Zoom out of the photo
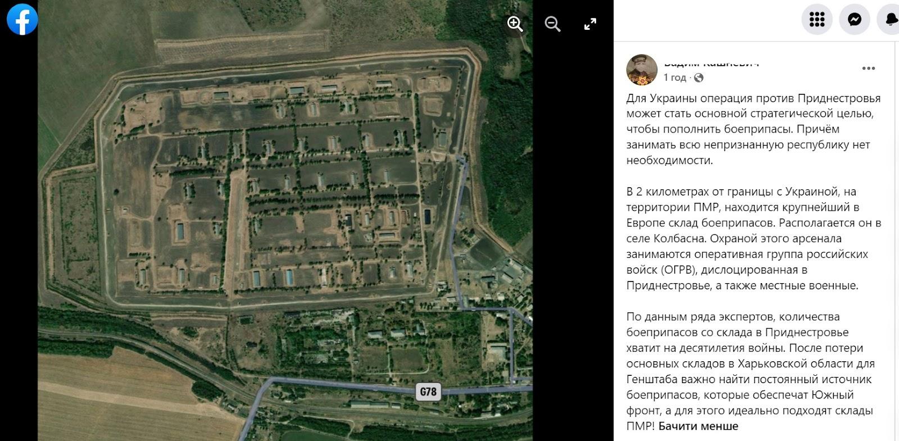 (553, 24)
